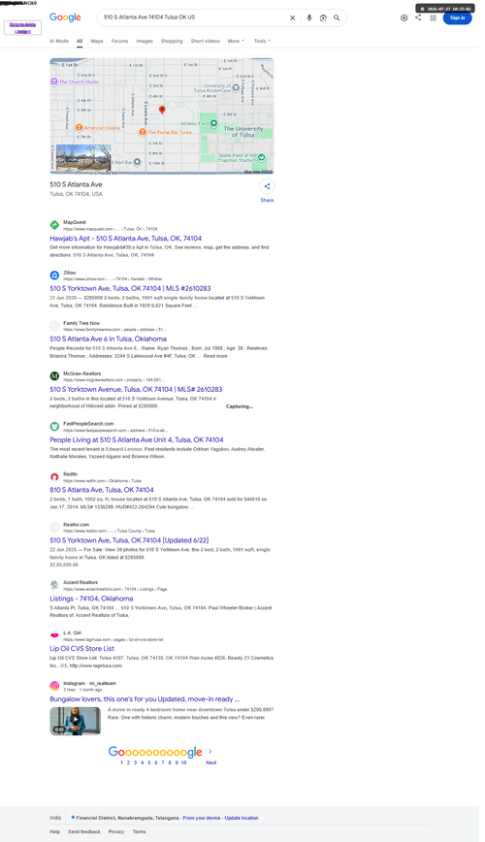The width and height of the screenshot is (485, 842).
Task: Expand the More search filters dropdown
Action: (236, 41)
